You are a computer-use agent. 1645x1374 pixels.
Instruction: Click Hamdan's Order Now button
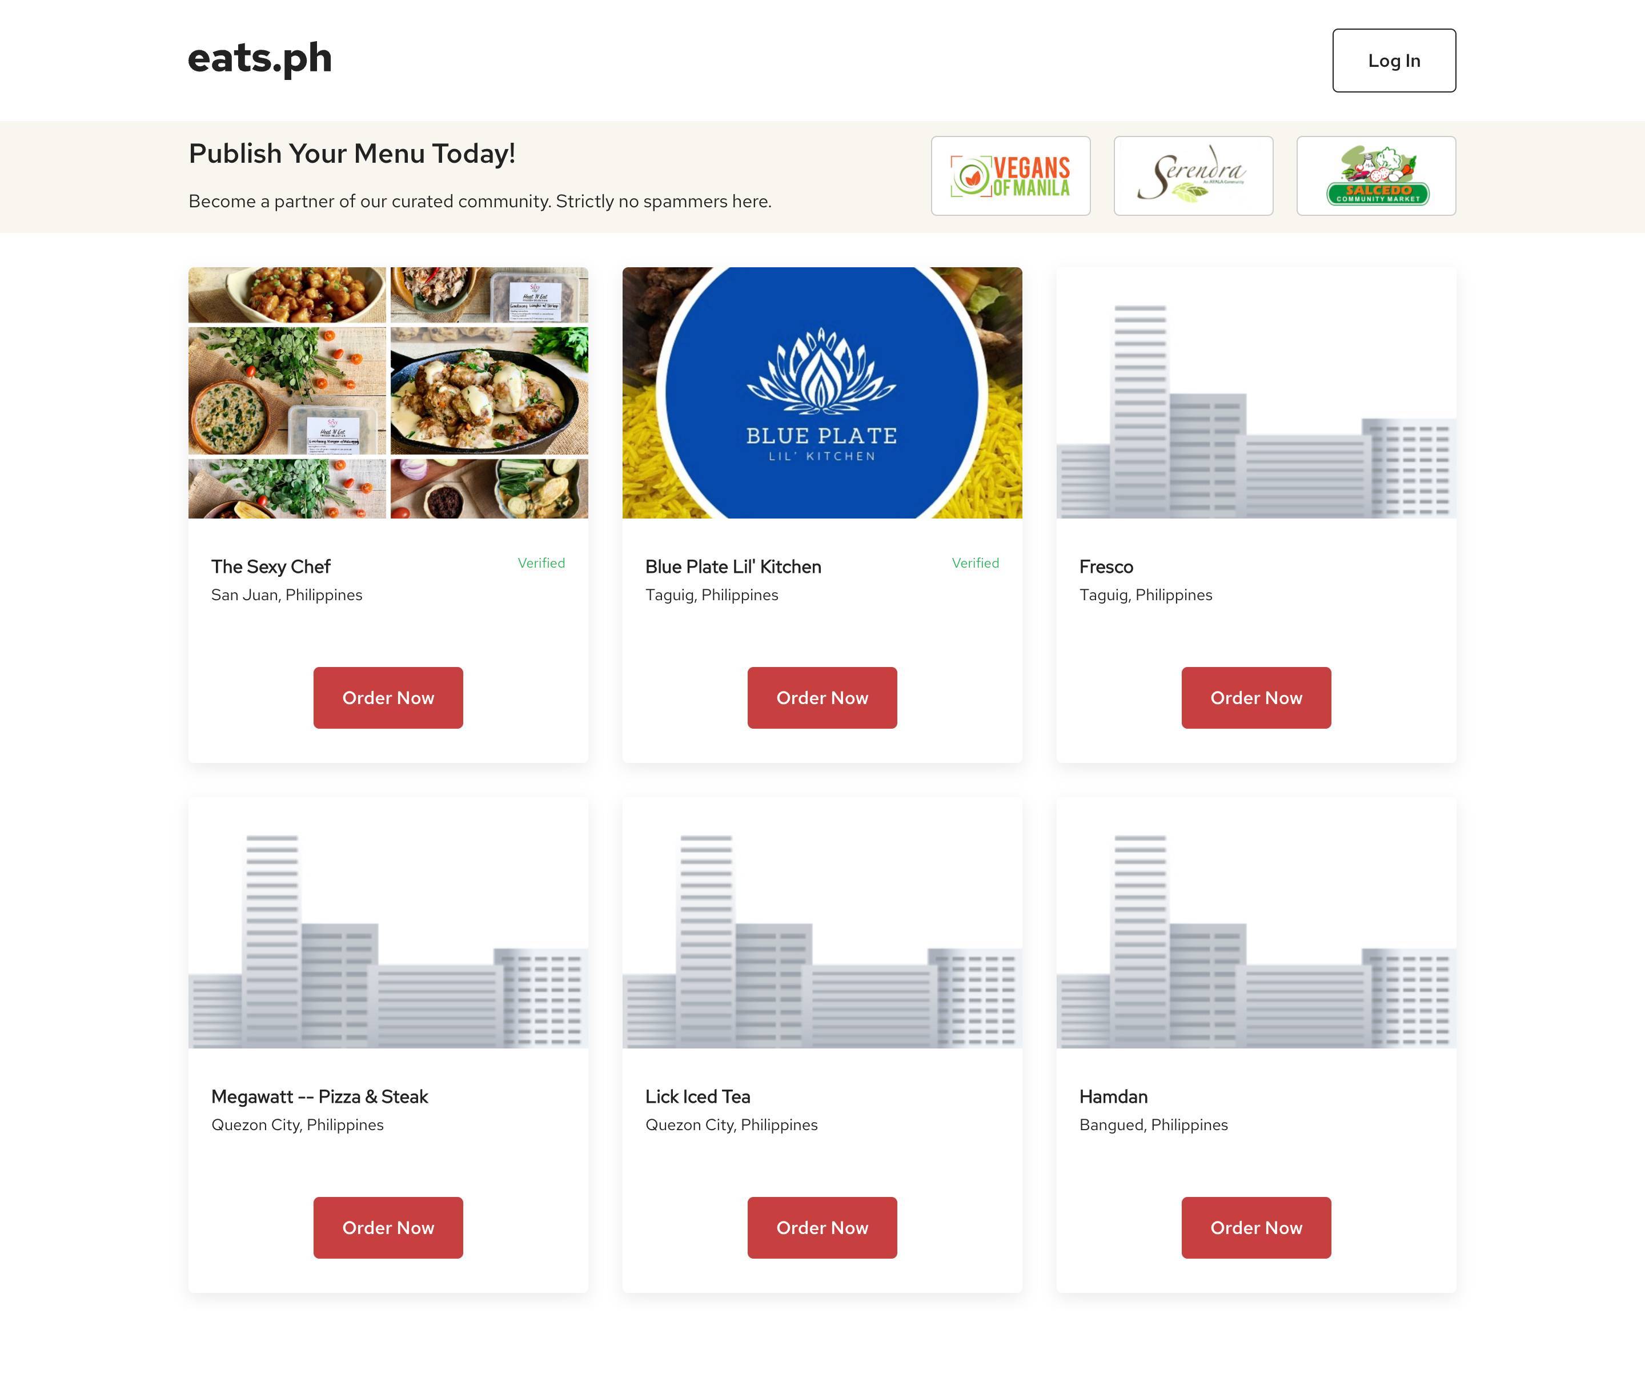1255,1227
